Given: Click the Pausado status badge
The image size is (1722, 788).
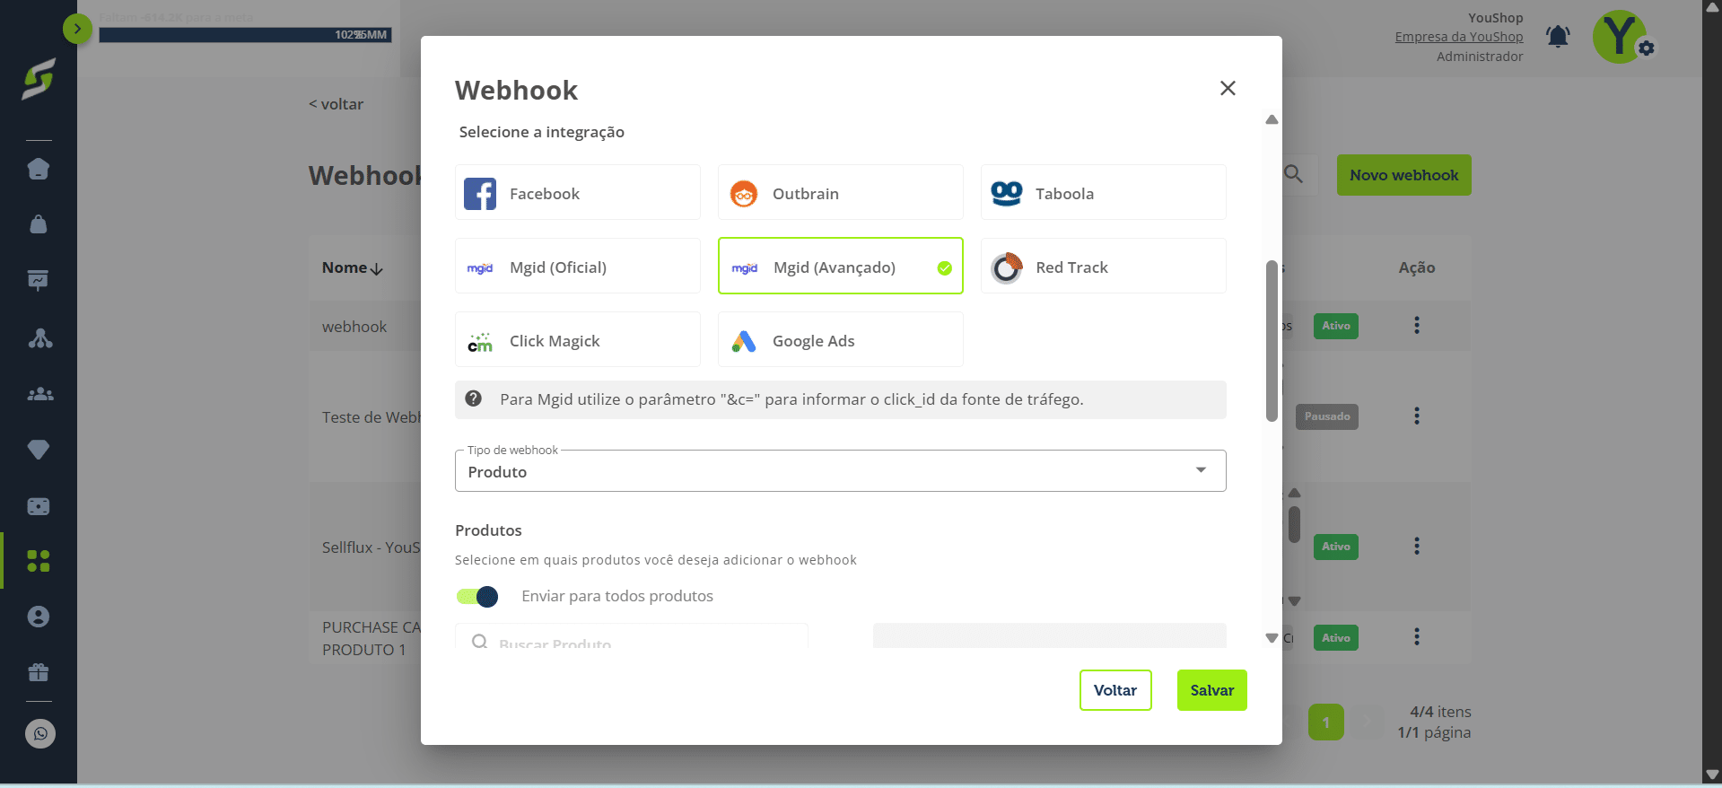Looking at the screenshot, I should coord(1327,416).
